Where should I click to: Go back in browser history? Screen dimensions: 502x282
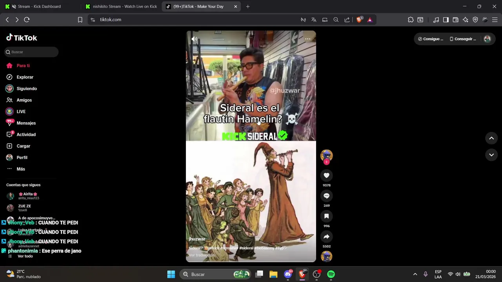click(x=7, y=20)
